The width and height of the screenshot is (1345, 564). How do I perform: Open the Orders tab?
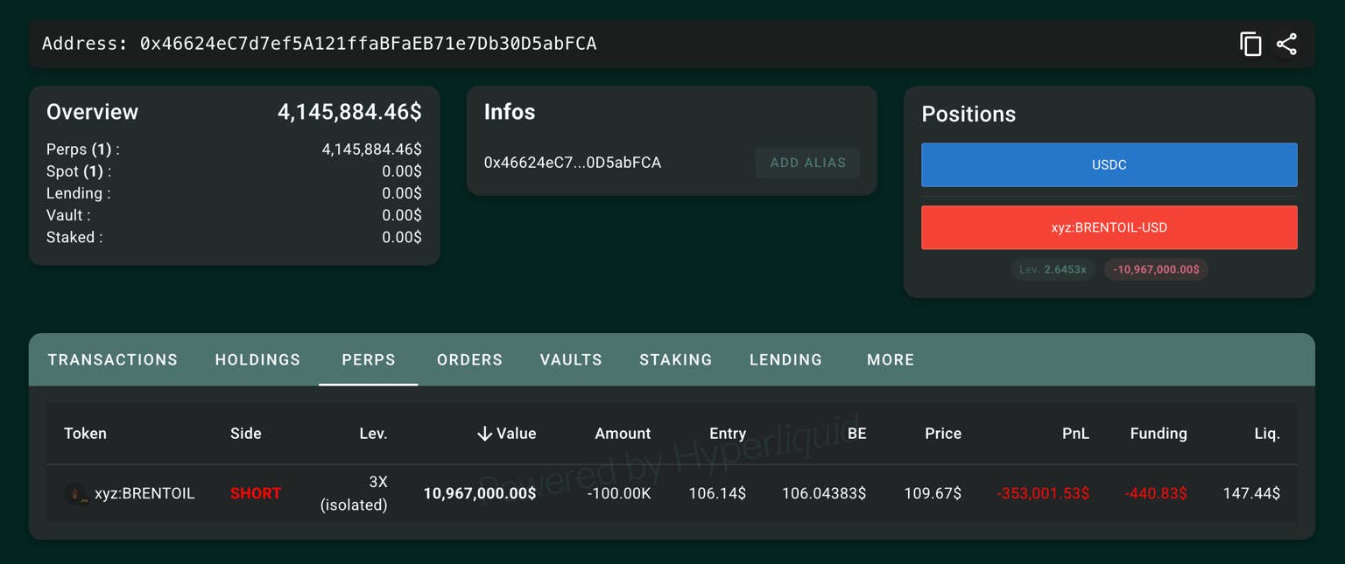click(469, 359)
